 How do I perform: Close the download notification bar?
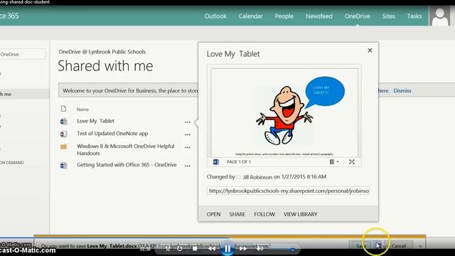coord(420,246)
